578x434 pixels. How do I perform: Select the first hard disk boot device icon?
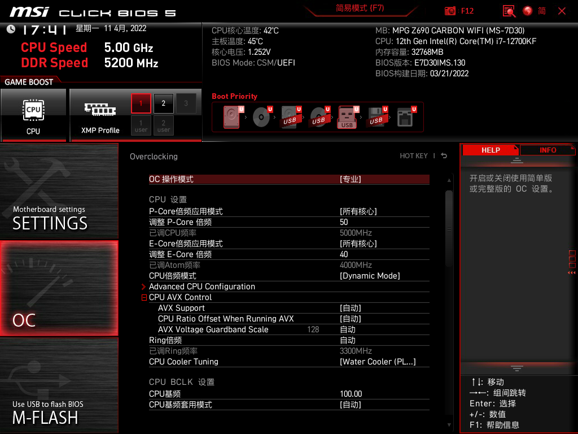[231, 117]
